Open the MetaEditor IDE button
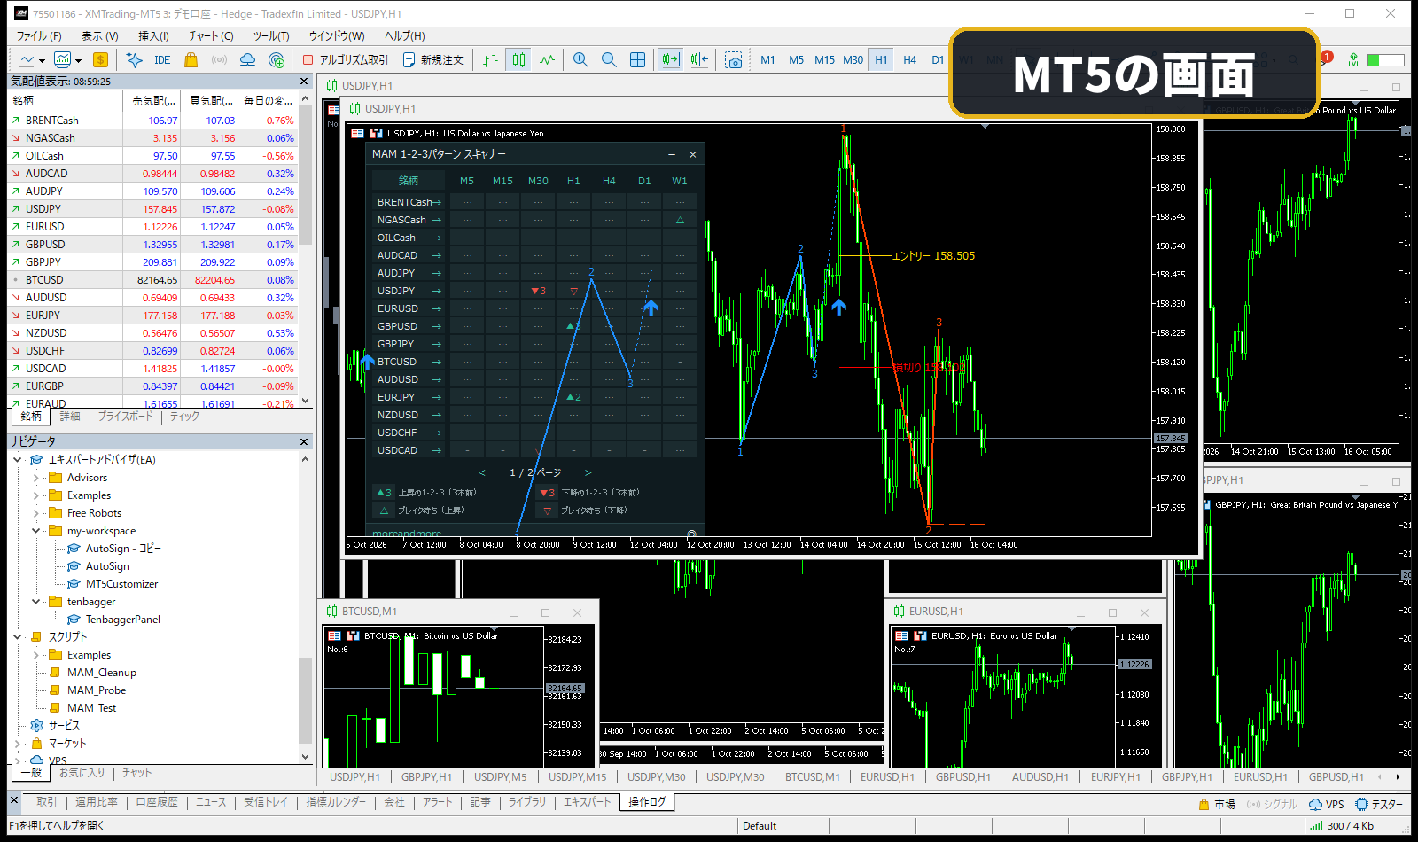 [x=161, y=60]
